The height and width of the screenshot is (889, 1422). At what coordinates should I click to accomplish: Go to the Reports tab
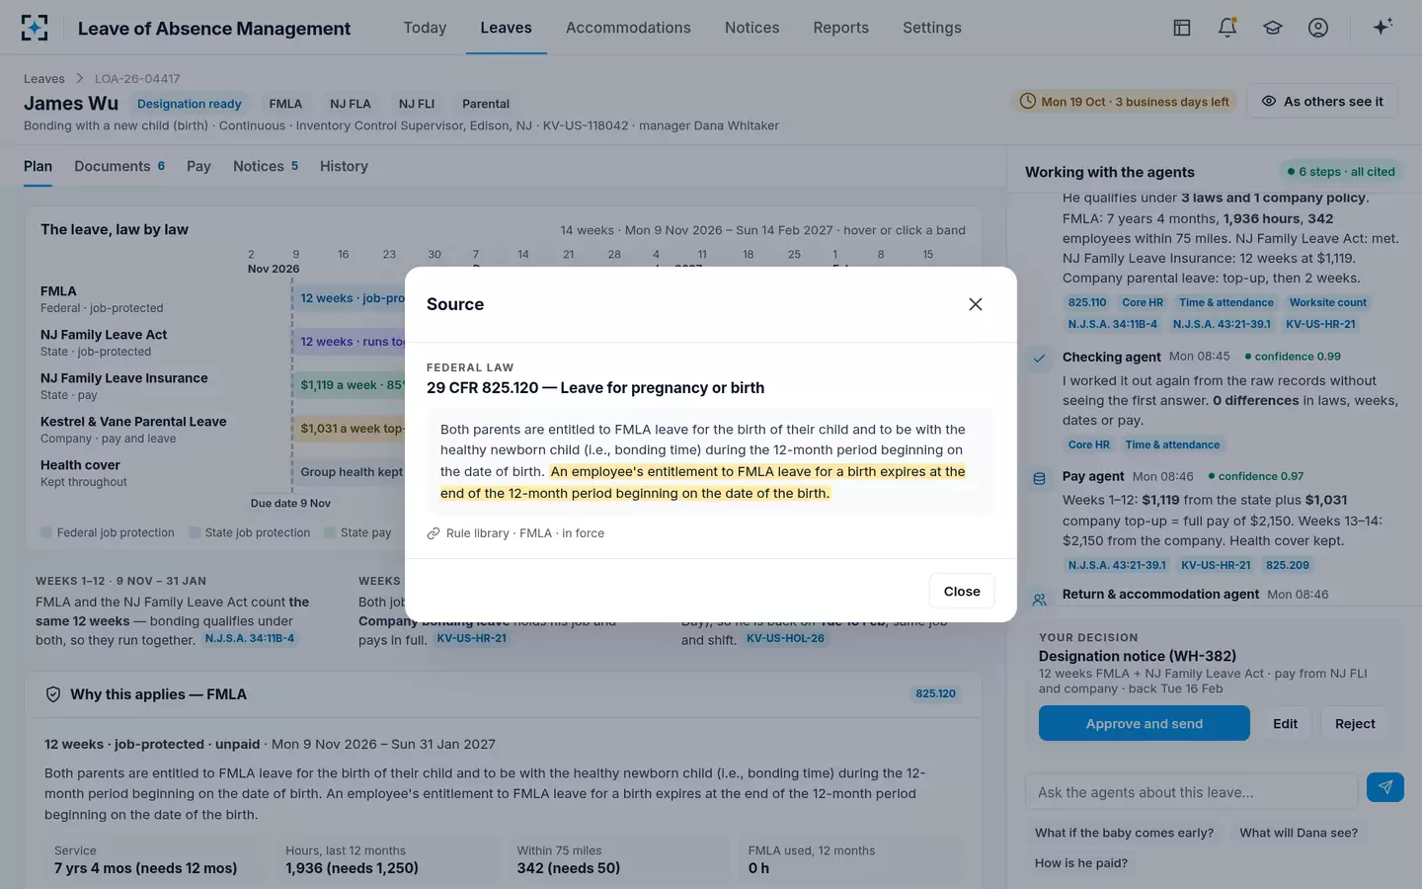point(841,28)
